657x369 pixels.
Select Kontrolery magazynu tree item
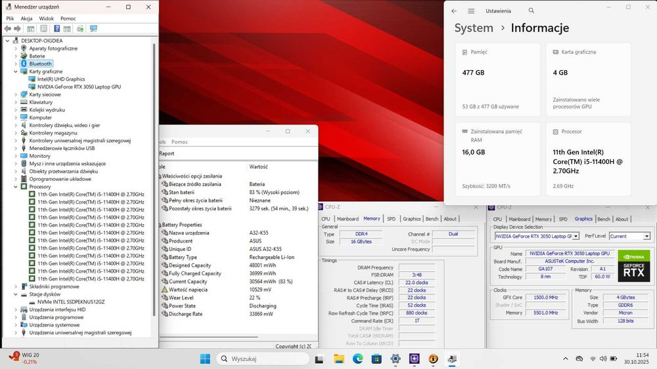click(x=53, y=133)
